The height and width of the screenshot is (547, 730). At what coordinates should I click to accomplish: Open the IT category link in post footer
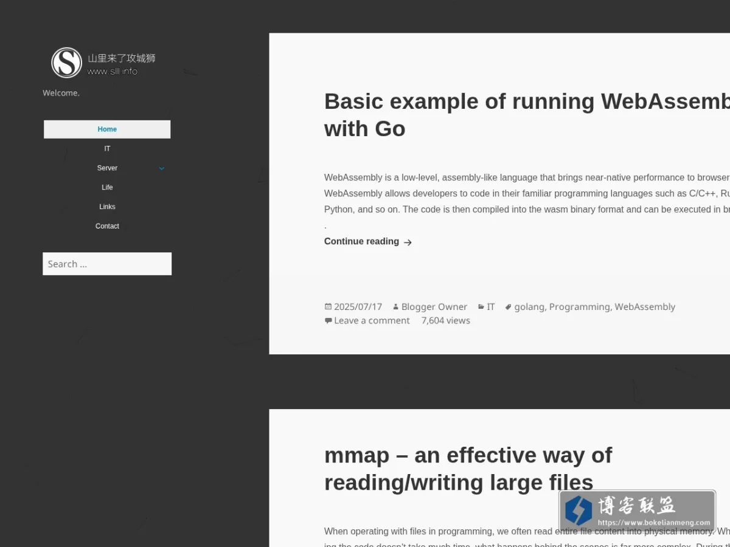pyautogui.click(x=491, y=307)
